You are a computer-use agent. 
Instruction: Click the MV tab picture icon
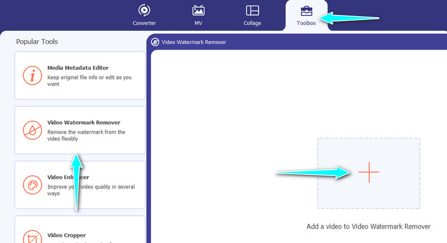tap(198, 10)
